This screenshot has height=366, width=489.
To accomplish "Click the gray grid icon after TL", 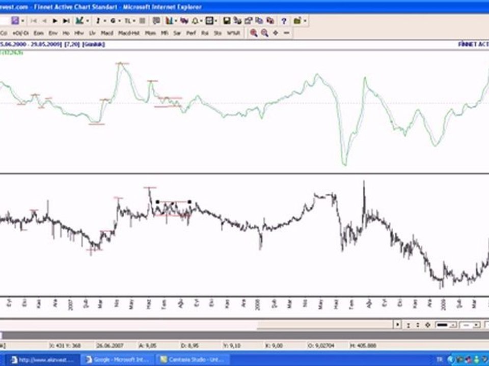I will click(x=142, y=21).
